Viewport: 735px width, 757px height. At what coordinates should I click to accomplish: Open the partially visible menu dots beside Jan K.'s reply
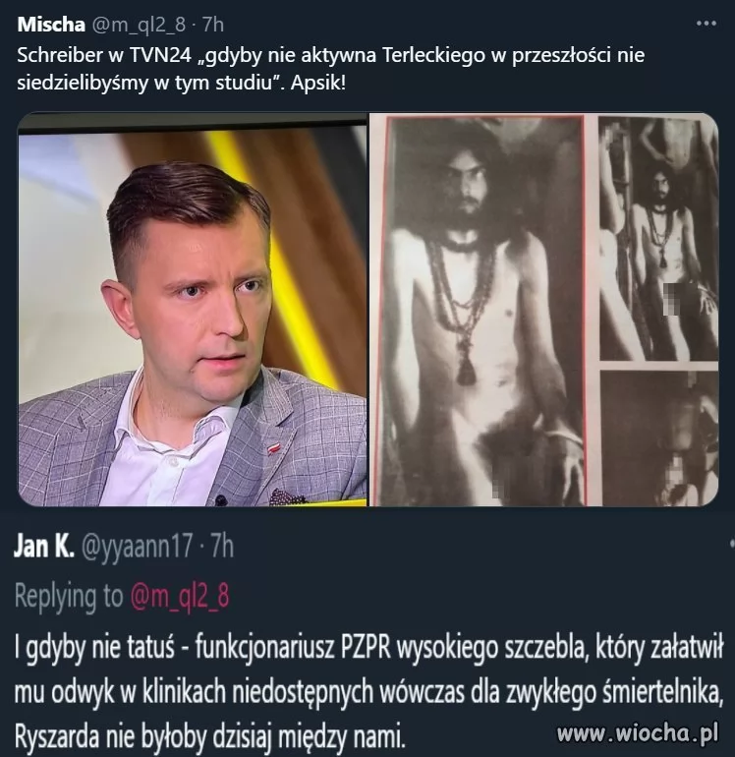tap(732, 544)
